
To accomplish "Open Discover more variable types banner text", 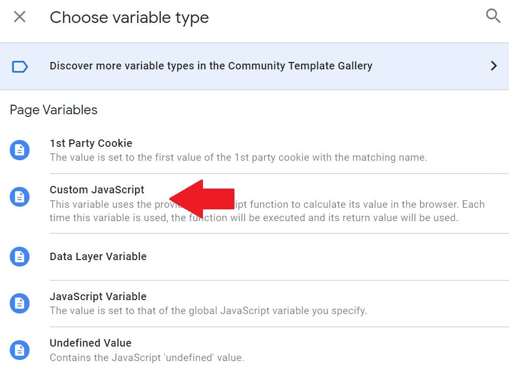I will point(210,66).
